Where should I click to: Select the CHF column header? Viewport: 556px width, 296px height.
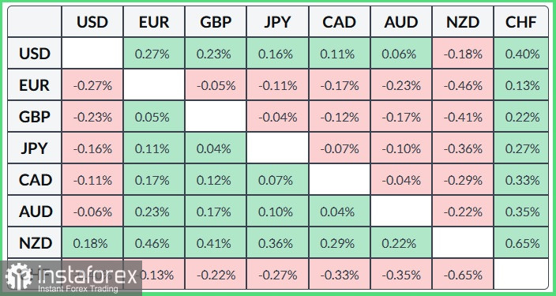pyautogui.click(x=521, y=22)
